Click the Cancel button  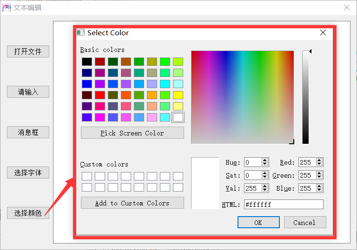point(305,222)
